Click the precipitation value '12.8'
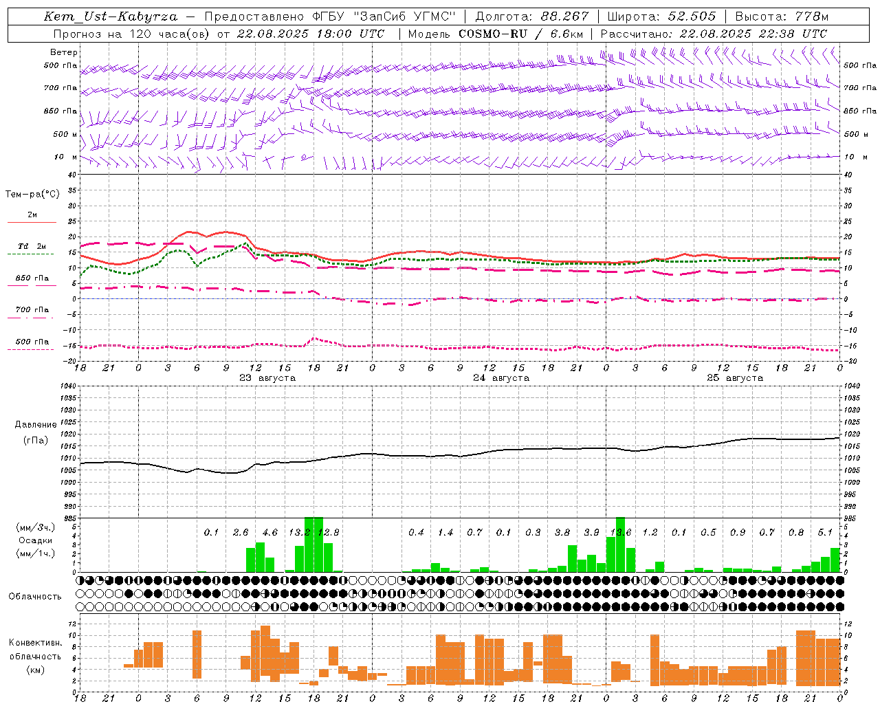The width and height of the screenshot is (880, 704). click(329, 533)
